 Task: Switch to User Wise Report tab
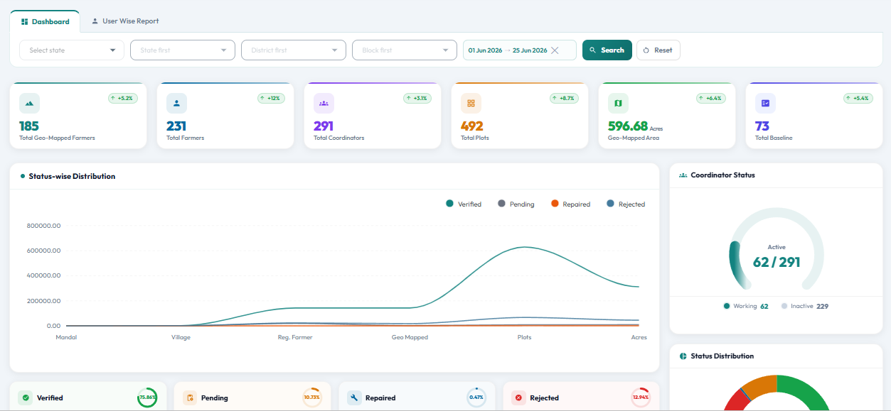point(125,21)
